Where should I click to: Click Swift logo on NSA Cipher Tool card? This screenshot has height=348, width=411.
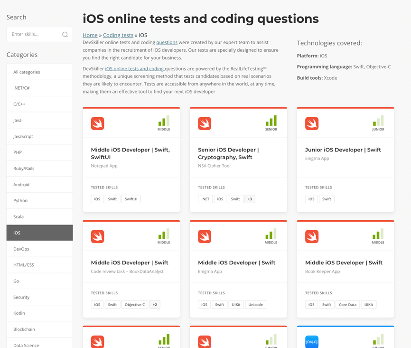click(205, 123)
